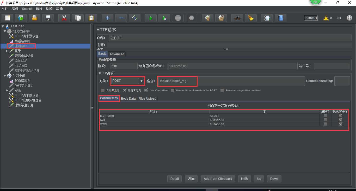The height and width of the screenshot is (191, 356).
Task: Open the 选项 menu
Action: (x=49, y=9)
